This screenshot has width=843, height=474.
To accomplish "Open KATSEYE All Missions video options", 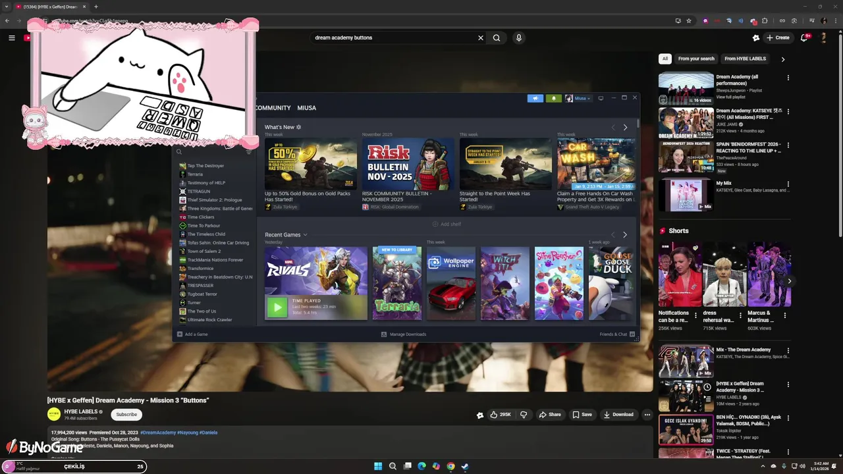I will pos(788,112).
